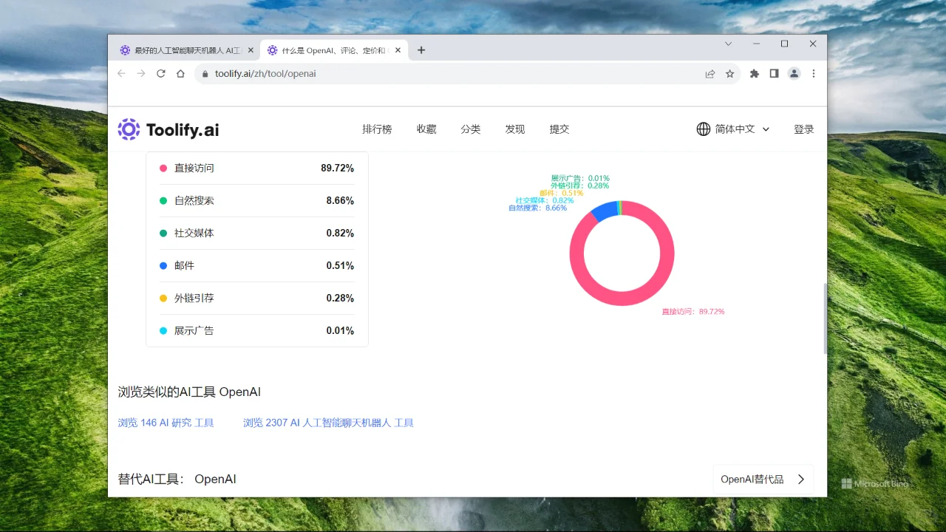Click the browser profile avatar icon
946x532 pixels.
click(x=794, y=73)
